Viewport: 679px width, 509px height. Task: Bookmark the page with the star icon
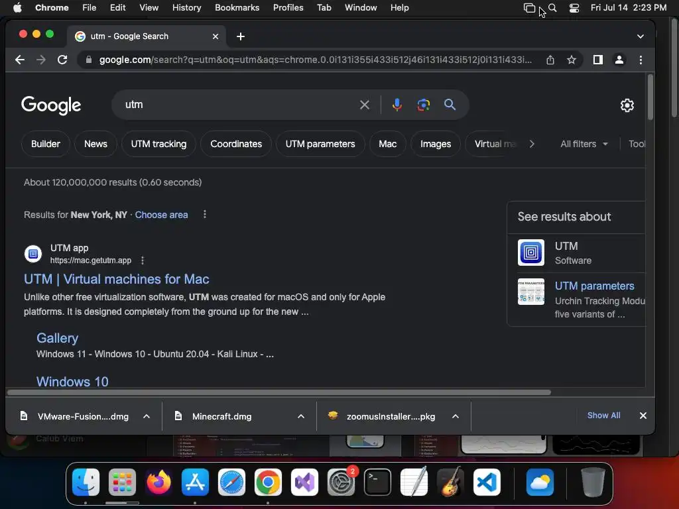572,60
